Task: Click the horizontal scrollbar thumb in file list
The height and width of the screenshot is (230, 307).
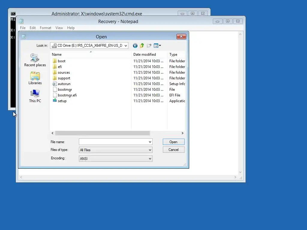Action: point(103,133)
